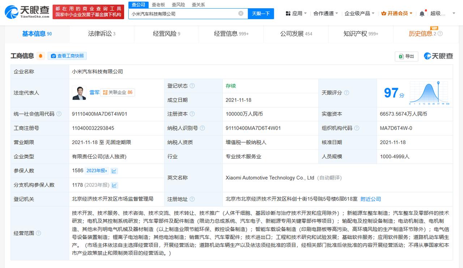Image resolution: width=463 pixels, height=268 pixels.
Task: Click the TianYanCha logo at top left
Action: [x=27, y=12]
